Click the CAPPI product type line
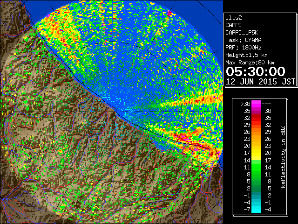298x224 pixels. tap(233, 25)
